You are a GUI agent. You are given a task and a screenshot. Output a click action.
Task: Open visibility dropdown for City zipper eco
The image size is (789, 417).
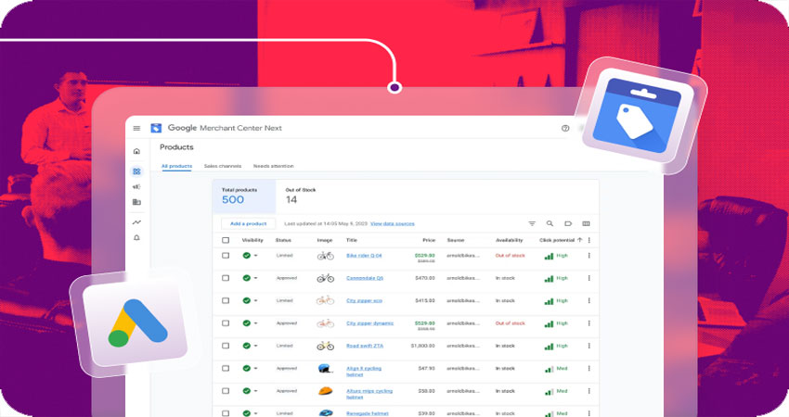click(x=255, y=300)
